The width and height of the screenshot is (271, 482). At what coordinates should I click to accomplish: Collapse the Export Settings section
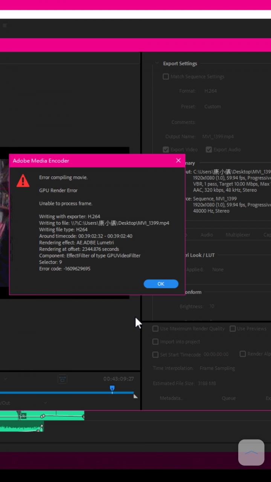[x=157, y=64]
